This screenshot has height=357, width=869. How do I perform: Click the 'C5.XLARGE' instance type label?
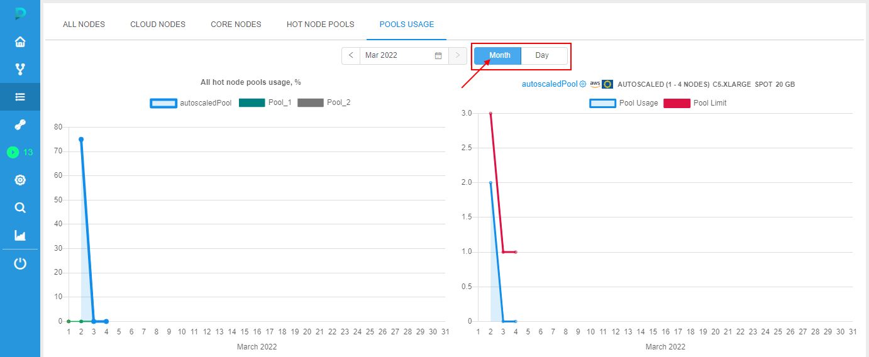pos(731,84)
